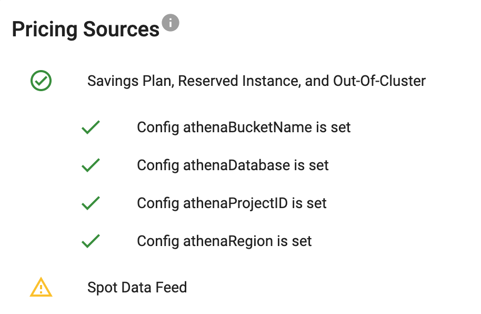Click the word athenaRegion
Screen dimensions: 481x314
228,241
